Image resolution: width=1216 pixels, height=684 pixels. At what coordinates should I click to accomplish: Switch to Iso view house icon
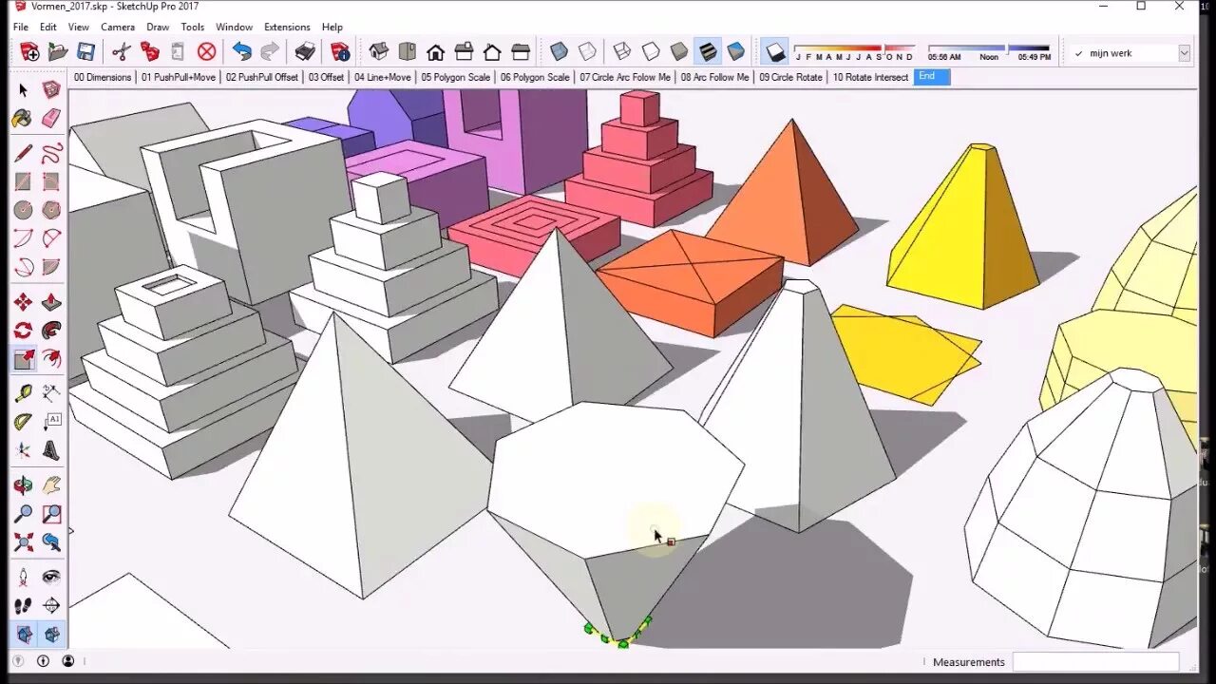[x=378, y=52]
